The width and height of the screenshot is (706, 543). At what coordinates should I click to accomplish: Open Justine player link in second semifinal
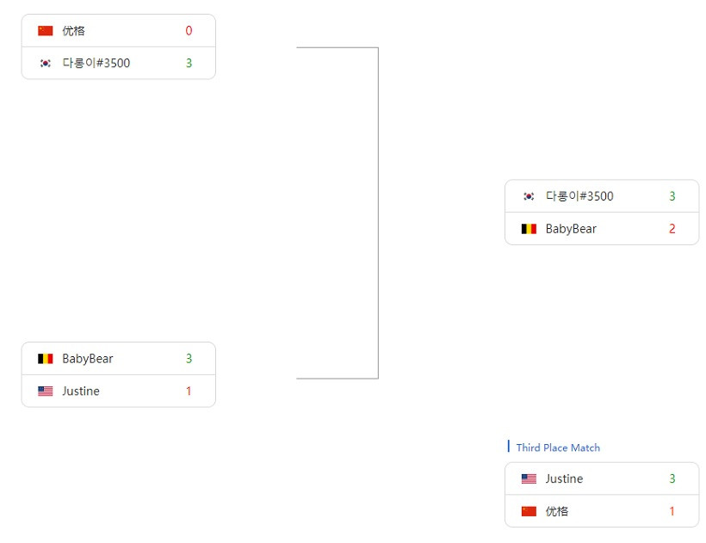click(81, 391)
